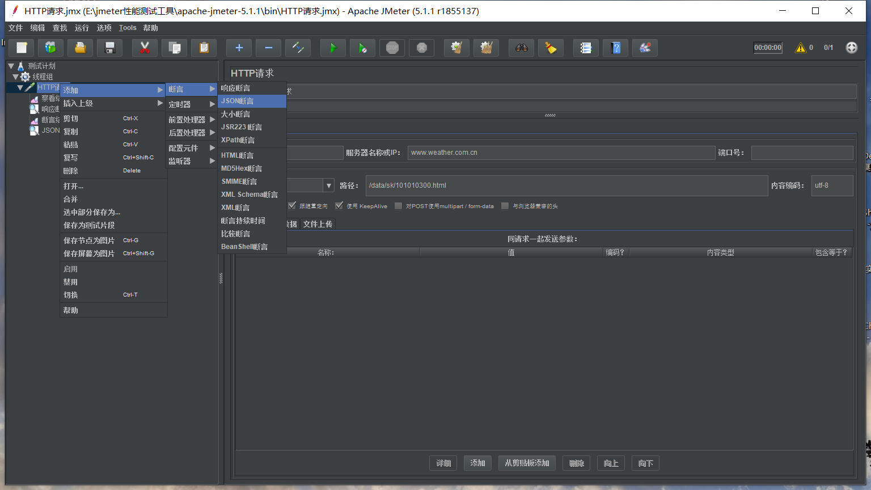Open the 前置处理器 submenu
Image resolution: width=871 pixels, height=490 pixels.
[192, 120]
